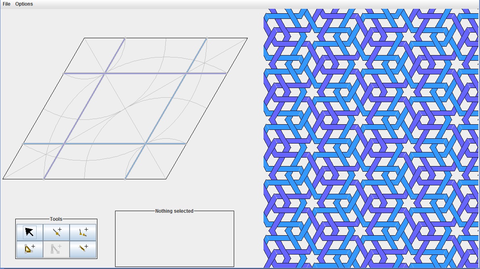Click the 'Tools' panel title
This screenshot has width=480, height=269.
(56, 219)
